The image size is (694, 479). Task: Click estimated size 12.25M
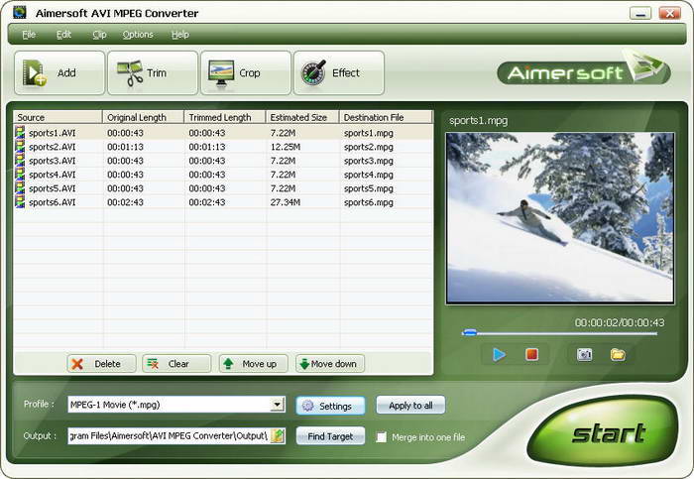[x=286, y=147]
